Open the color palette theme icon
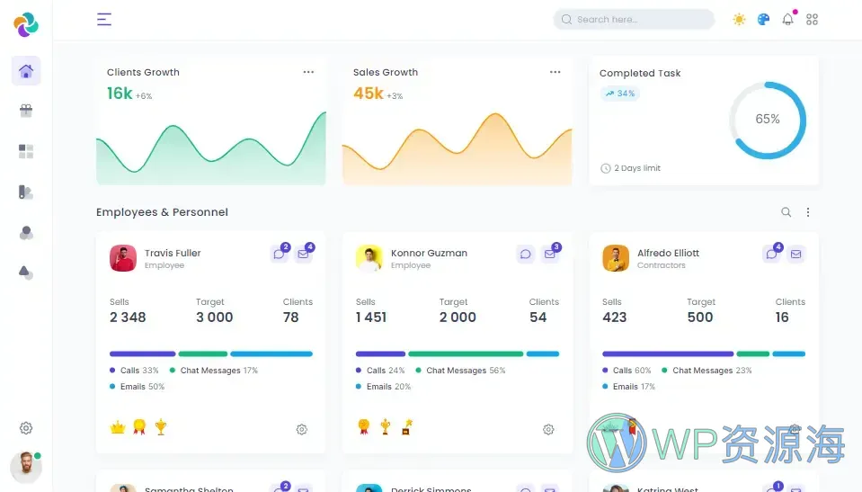The image size is (862, 492). 763,19
